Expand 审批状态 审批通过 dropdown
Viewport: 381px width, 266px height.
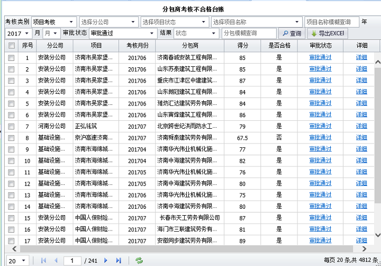123,33
